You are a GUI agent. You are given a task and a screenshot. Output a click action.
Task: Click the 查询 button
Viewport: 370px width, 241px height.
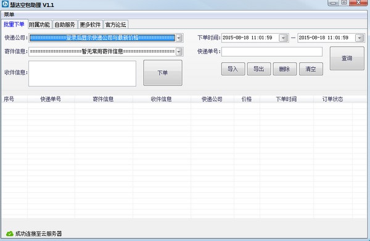[347, 58]
